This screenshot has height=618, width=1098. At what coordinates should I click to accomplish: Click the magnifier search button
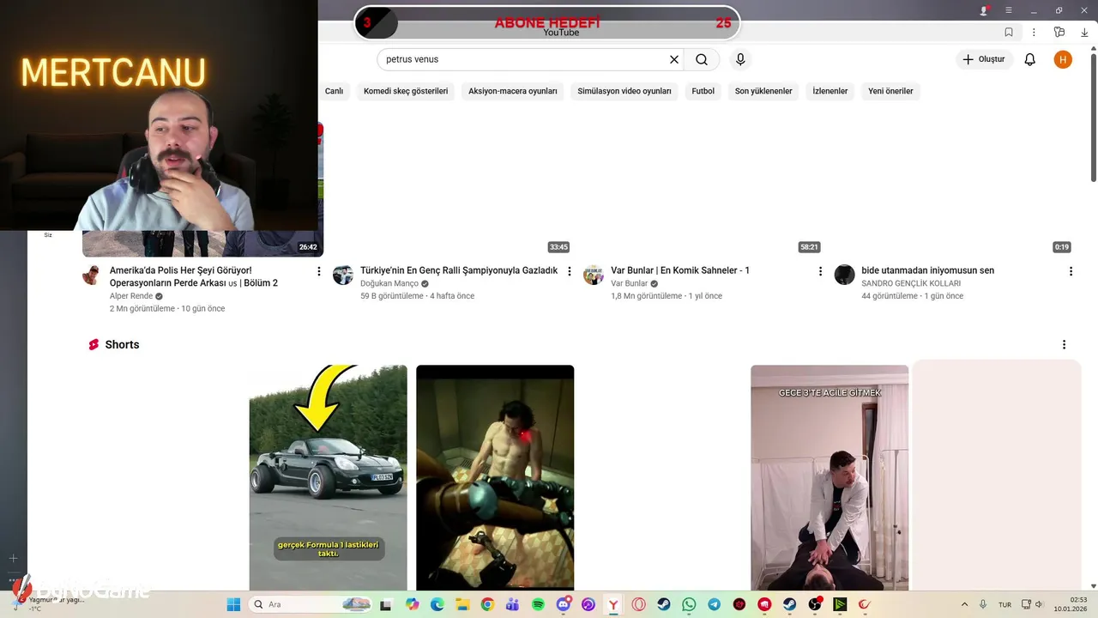point(702,59)
